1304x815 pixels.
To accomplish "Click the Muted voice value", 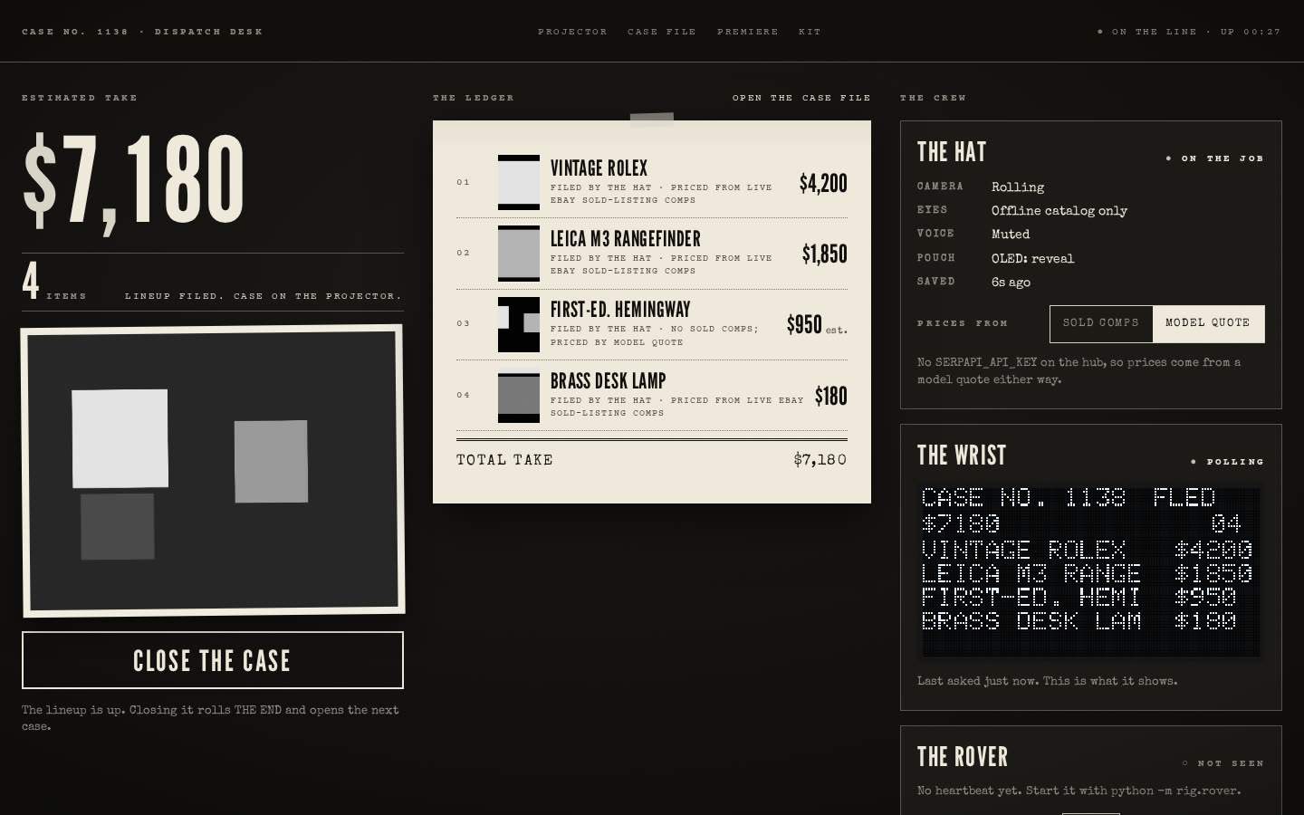I will pyautogui.click(x=1011, y=235).
